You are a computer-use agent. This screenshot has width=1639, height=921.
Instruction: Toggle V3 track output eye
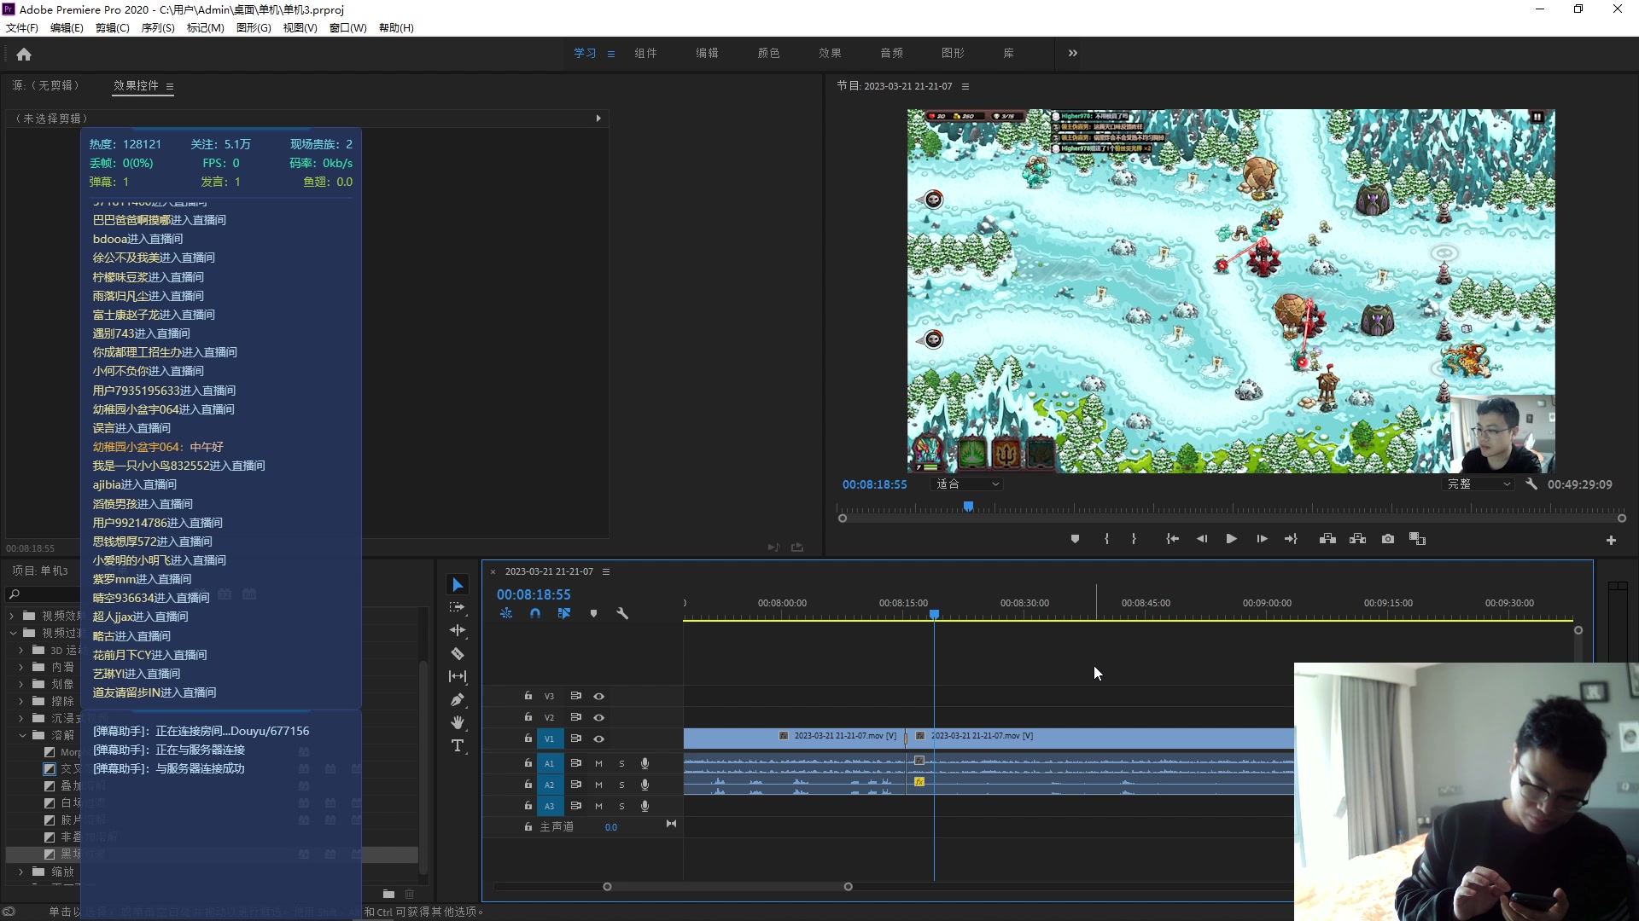pyautogui.click(x=599, y=696)
